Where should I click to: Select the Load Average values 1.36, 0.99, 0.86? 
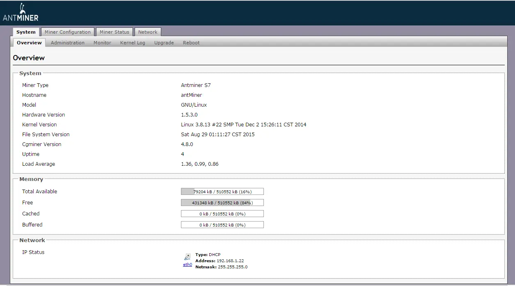(x=200, y=164)
